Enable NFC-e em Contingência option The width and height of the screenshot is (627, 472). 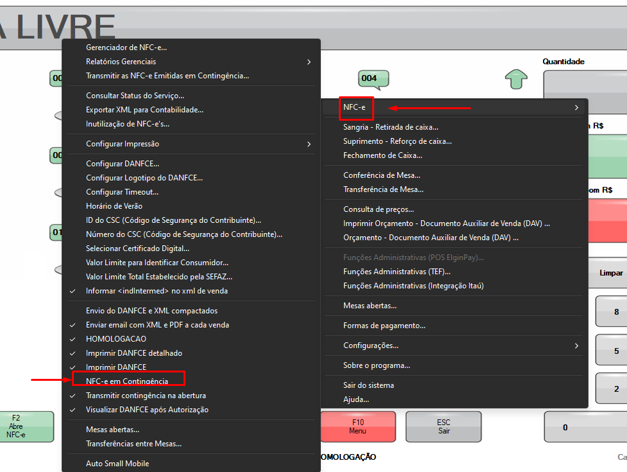click(191, 381)
